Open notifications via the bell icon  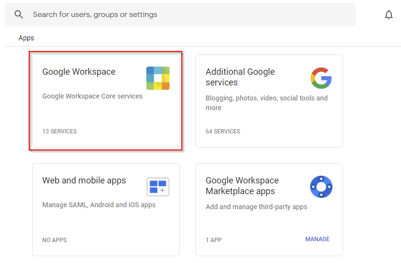(x=388, y=15)
